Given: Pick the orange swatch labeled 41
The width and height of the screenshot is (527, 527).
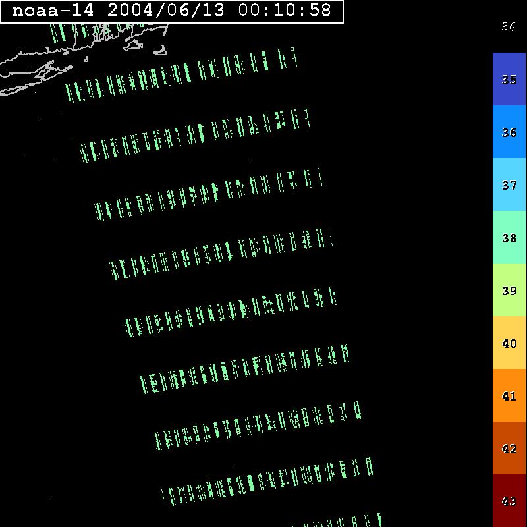Looking at the screenshot, I should (509, 395).
